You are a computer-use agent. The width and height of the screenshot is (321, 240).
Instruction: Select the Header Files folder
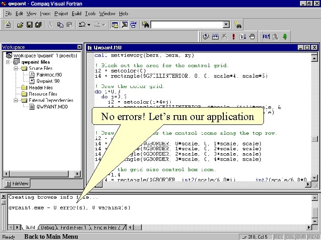point(41,88)
